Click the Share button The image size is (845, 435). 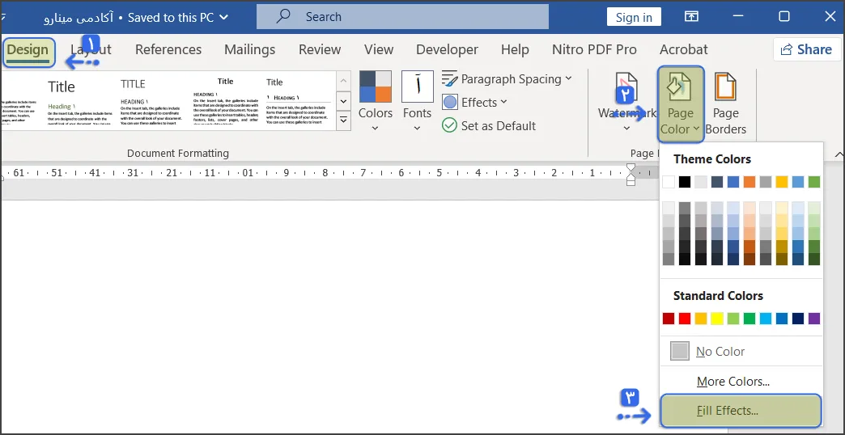pos(806,49)
